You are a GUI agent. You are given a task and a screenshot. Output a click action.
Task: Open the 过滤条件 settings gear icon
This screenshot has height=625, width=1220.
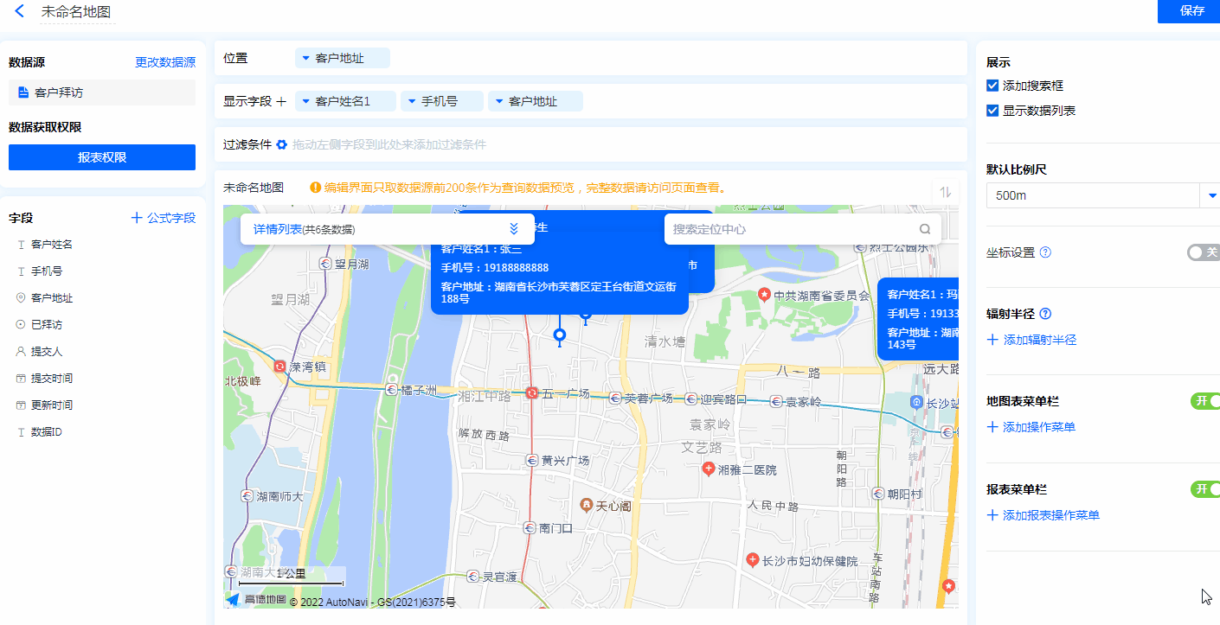(x=281, y=145)
